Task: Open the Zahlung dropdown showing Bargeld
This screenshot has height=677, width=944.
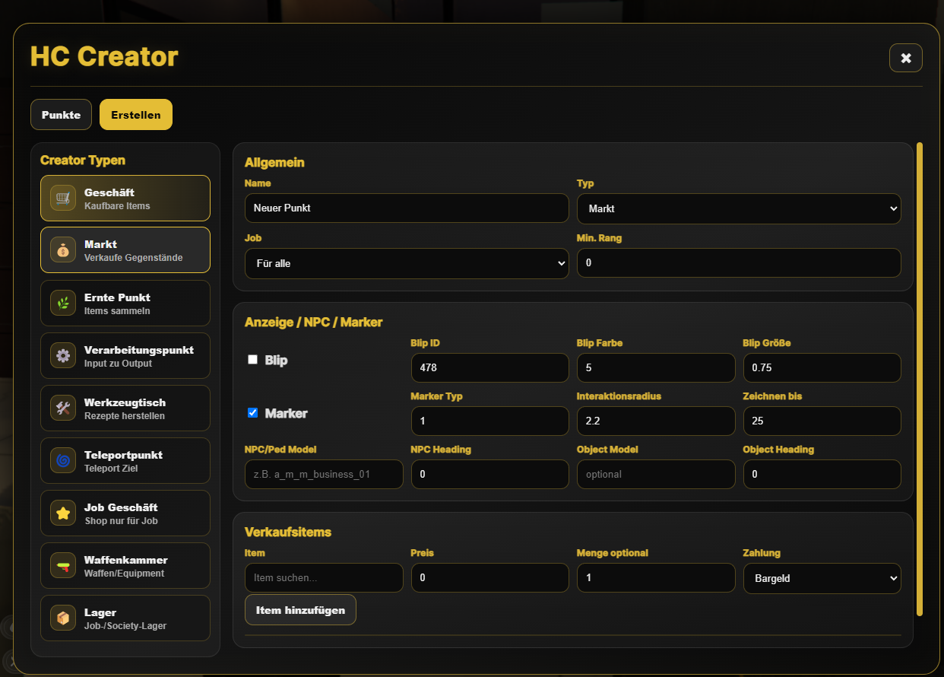Action: point(822,578)
